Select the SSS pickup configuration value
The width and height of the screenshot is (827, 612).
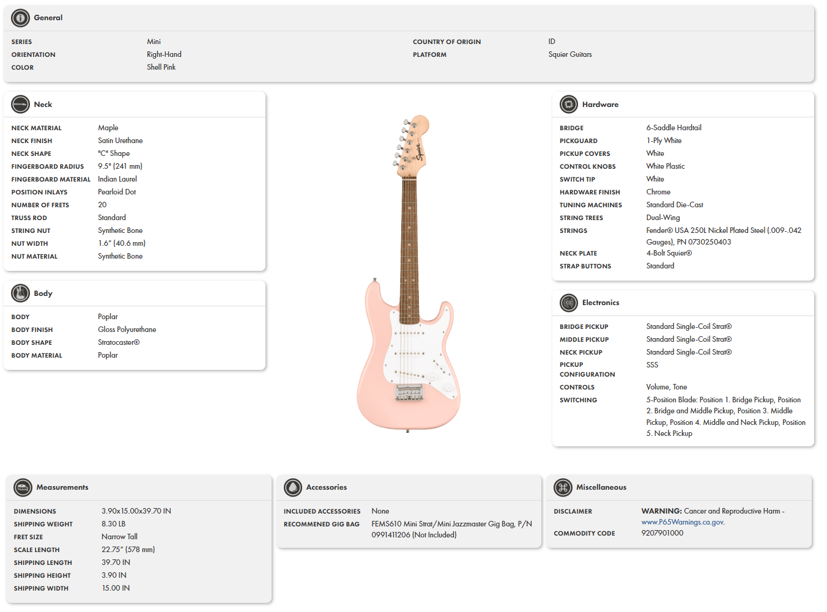651,364
